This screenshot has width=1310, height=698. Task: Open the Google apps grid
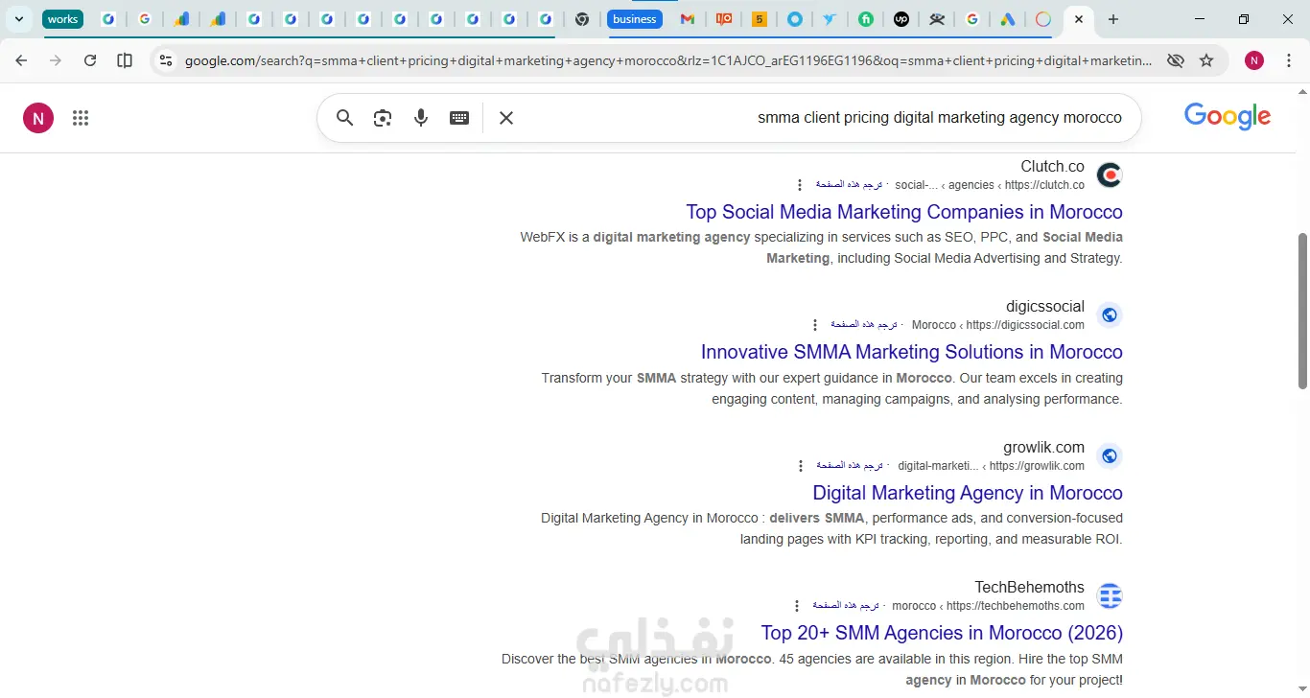[x=81, y=118]
